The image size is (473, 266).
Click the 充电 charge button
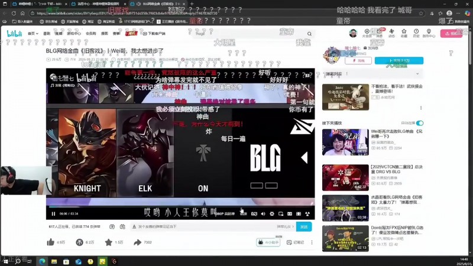coord(358,61)
